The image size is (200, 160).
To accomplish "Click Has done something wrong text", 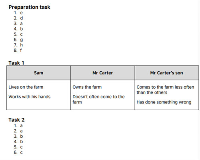I will [164, 102].
